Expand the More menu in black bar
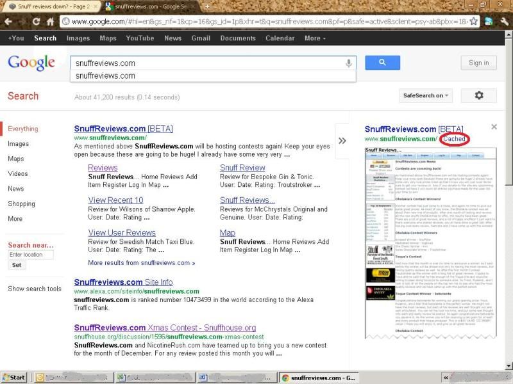The width and height of the screenshot is (513, 384). click(x=315, y=38)
